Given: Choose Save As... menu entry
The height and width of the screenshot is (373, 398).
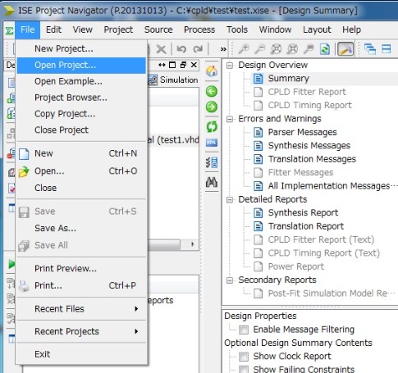Looking at the screenshot, I should point(81,228).
